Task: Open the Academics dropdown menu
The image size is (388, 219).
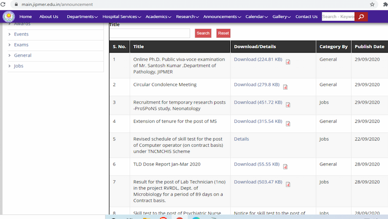Action: [x=158, y=17]
